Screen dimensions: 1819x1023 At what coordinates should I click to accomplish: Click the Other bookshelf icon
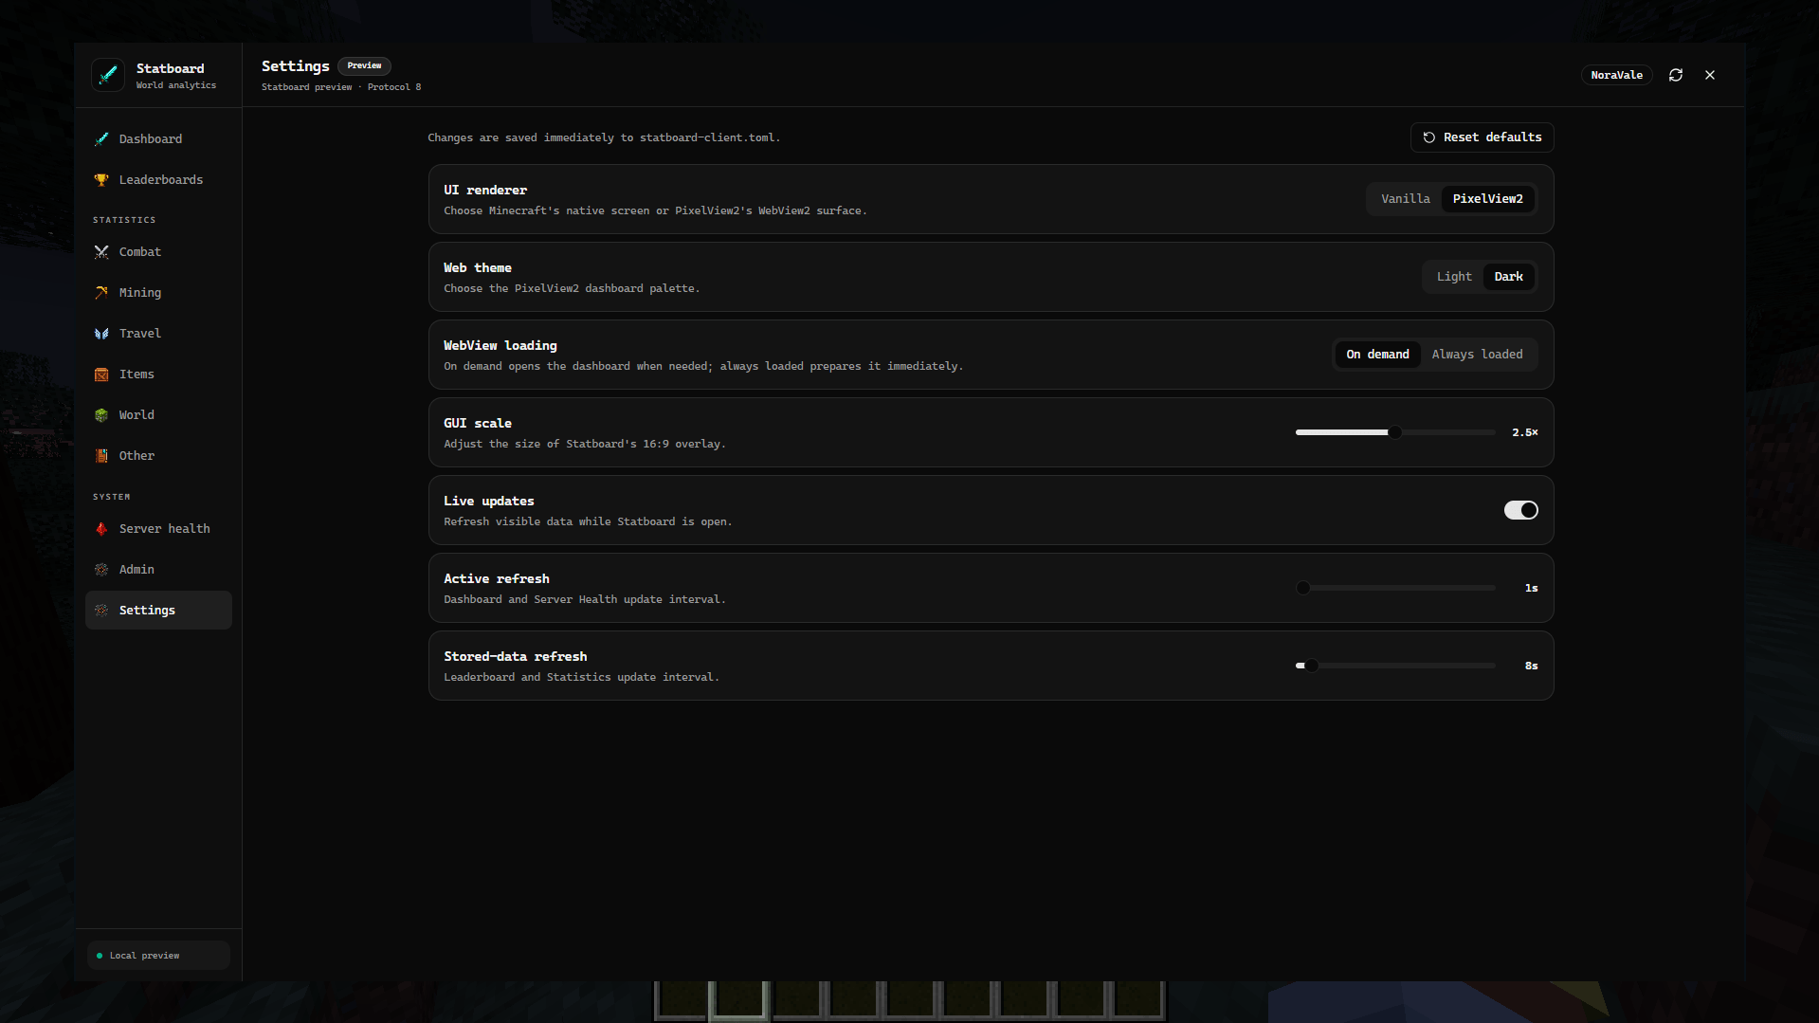pos(101,456)
